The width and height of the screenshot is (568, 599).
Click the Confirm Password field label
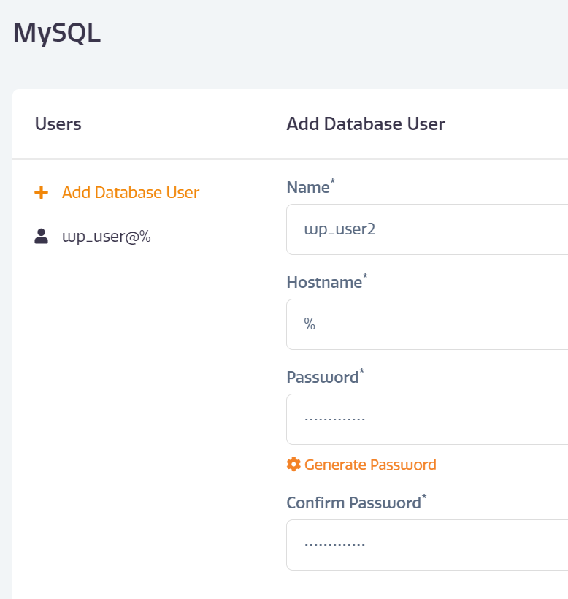point(354,503)
